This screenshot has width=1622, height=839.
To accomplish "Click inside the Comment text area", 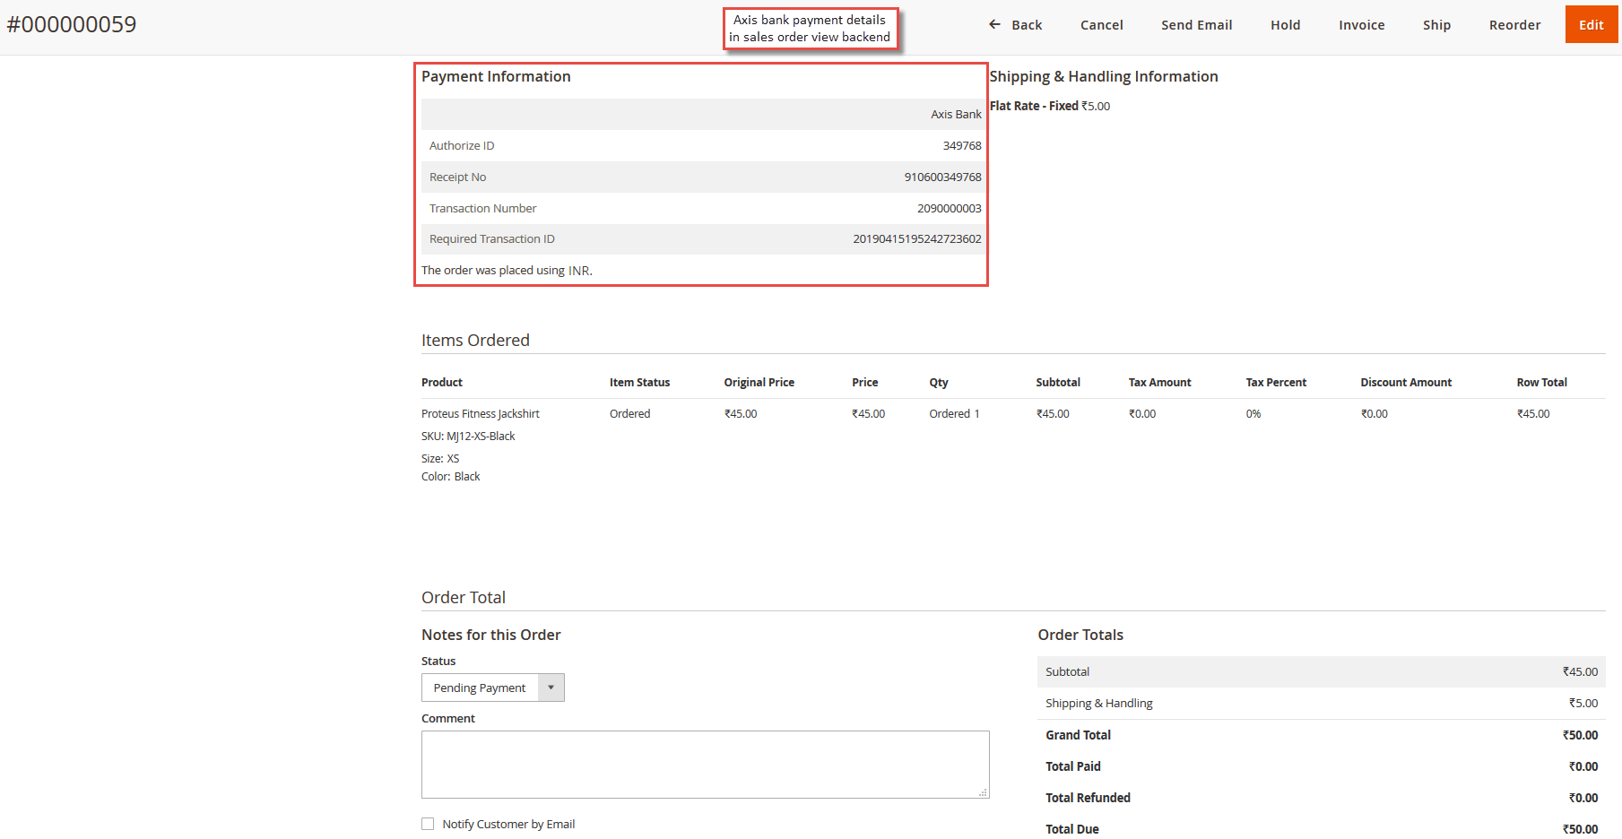I will coord(706,765).
